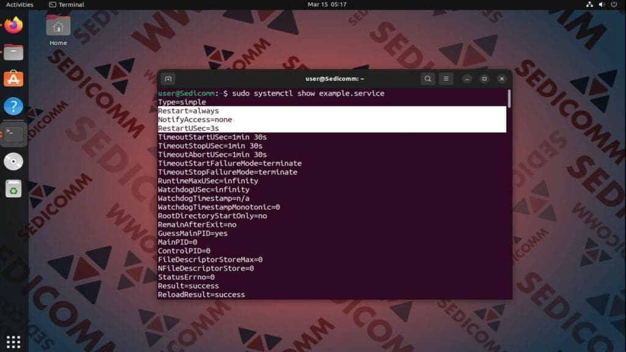This screenshot has width=626, height=352.
Task: Click TimeoutStopFailureMode=terminate line
Action: point(227,172)
